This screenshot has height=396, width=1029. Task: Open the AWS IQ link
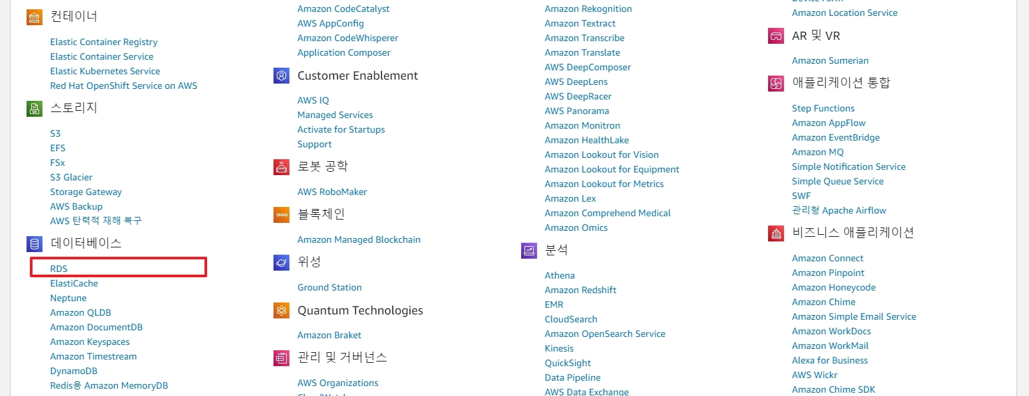click(x=313, y=100)
